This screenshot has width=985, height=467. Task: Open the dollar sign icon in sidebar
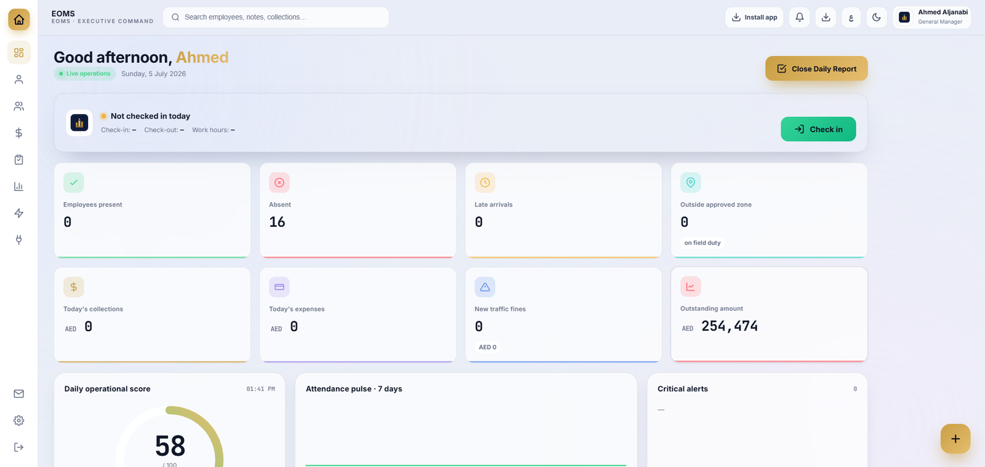point(19,133)
